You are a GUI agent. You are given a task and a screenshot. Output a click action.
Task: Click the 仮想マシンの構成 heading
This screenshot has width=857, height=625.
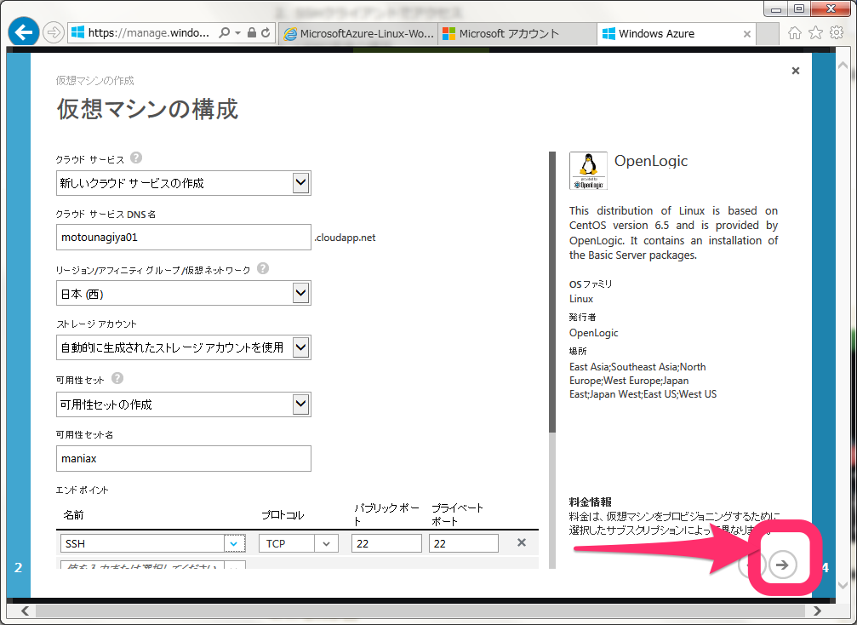pyautogui.click(x=147, y=109)
